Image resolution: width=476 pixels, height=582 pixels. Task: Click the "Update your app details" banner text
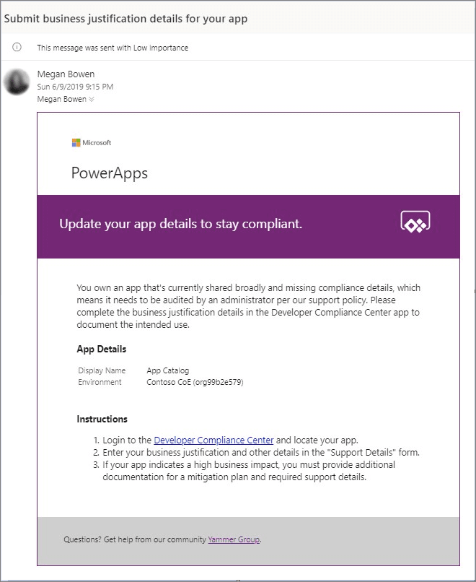click(x=180, y=224)
